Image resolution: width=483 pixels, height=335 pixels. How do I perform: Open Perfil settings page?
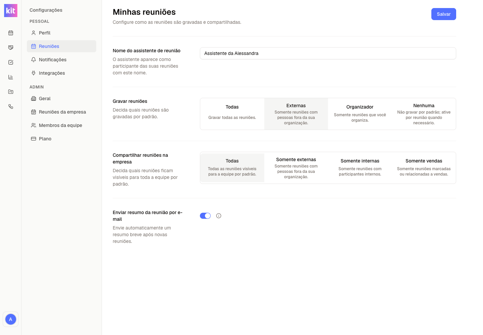61,33
